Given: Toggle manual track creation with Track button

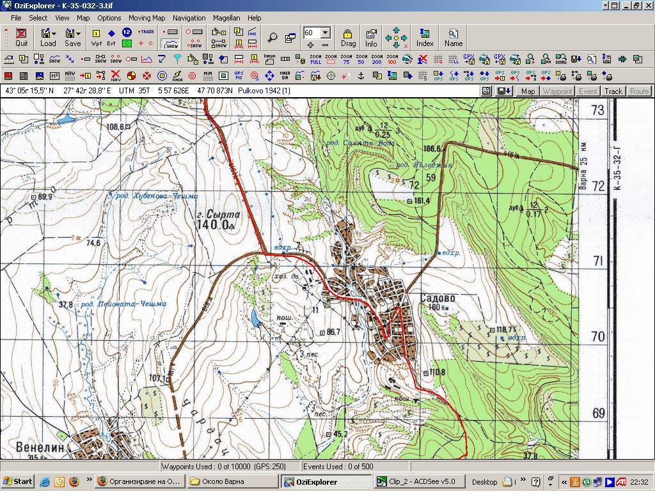Looking at the screenshot, I should coord(146,31).
